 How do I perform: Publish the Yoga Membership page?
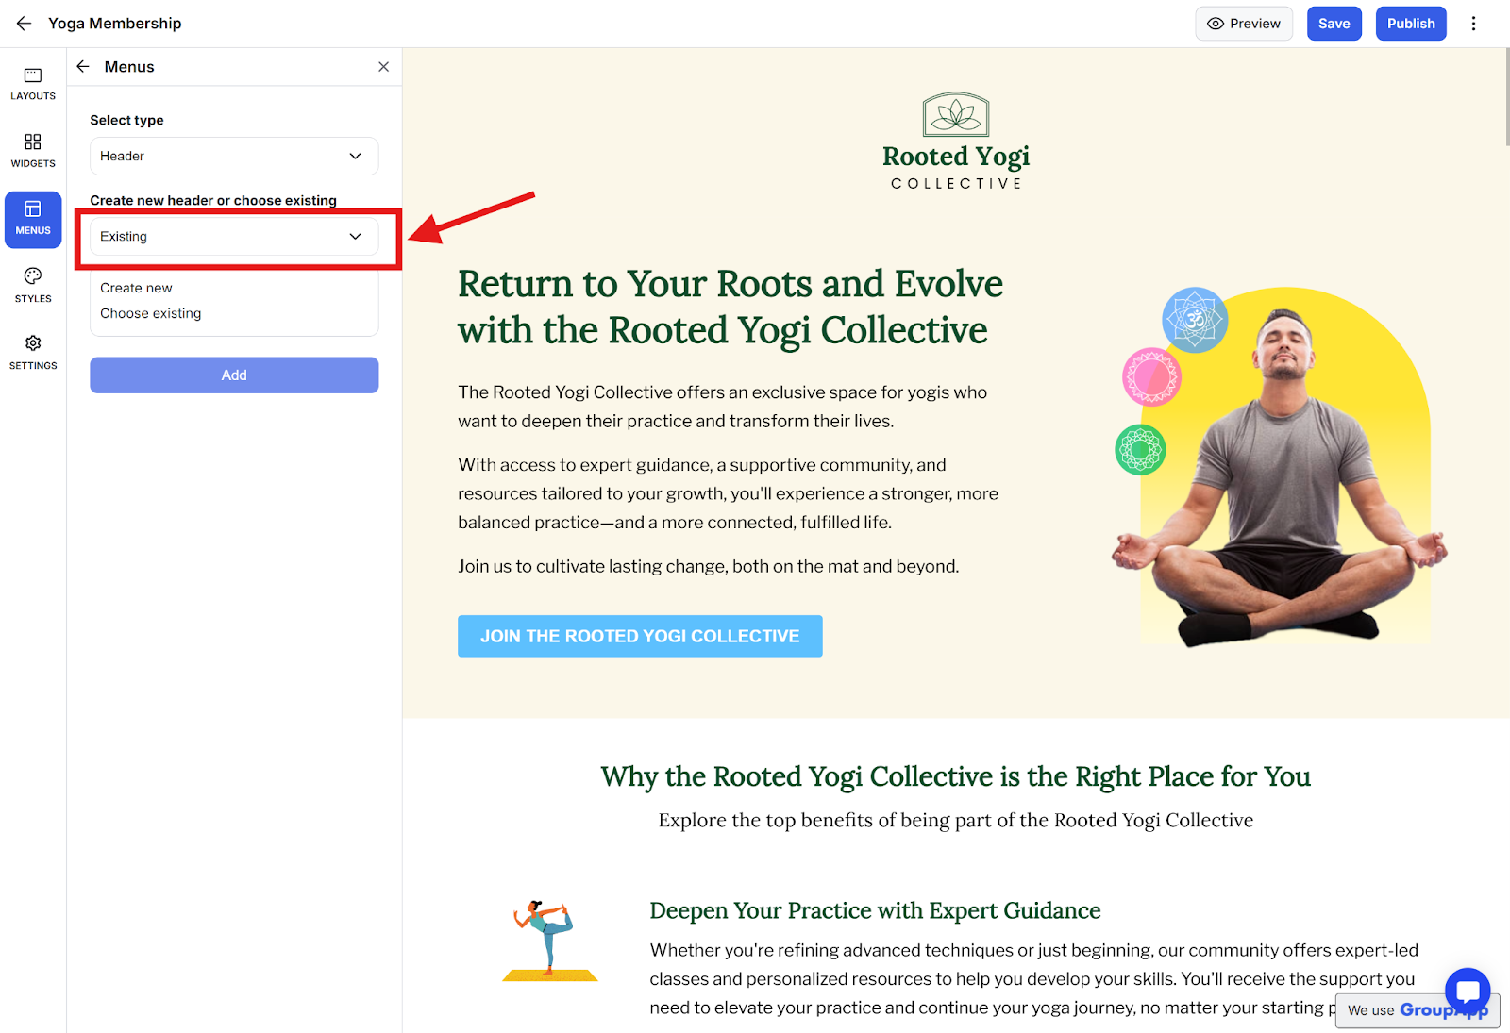pos(1411,24)
